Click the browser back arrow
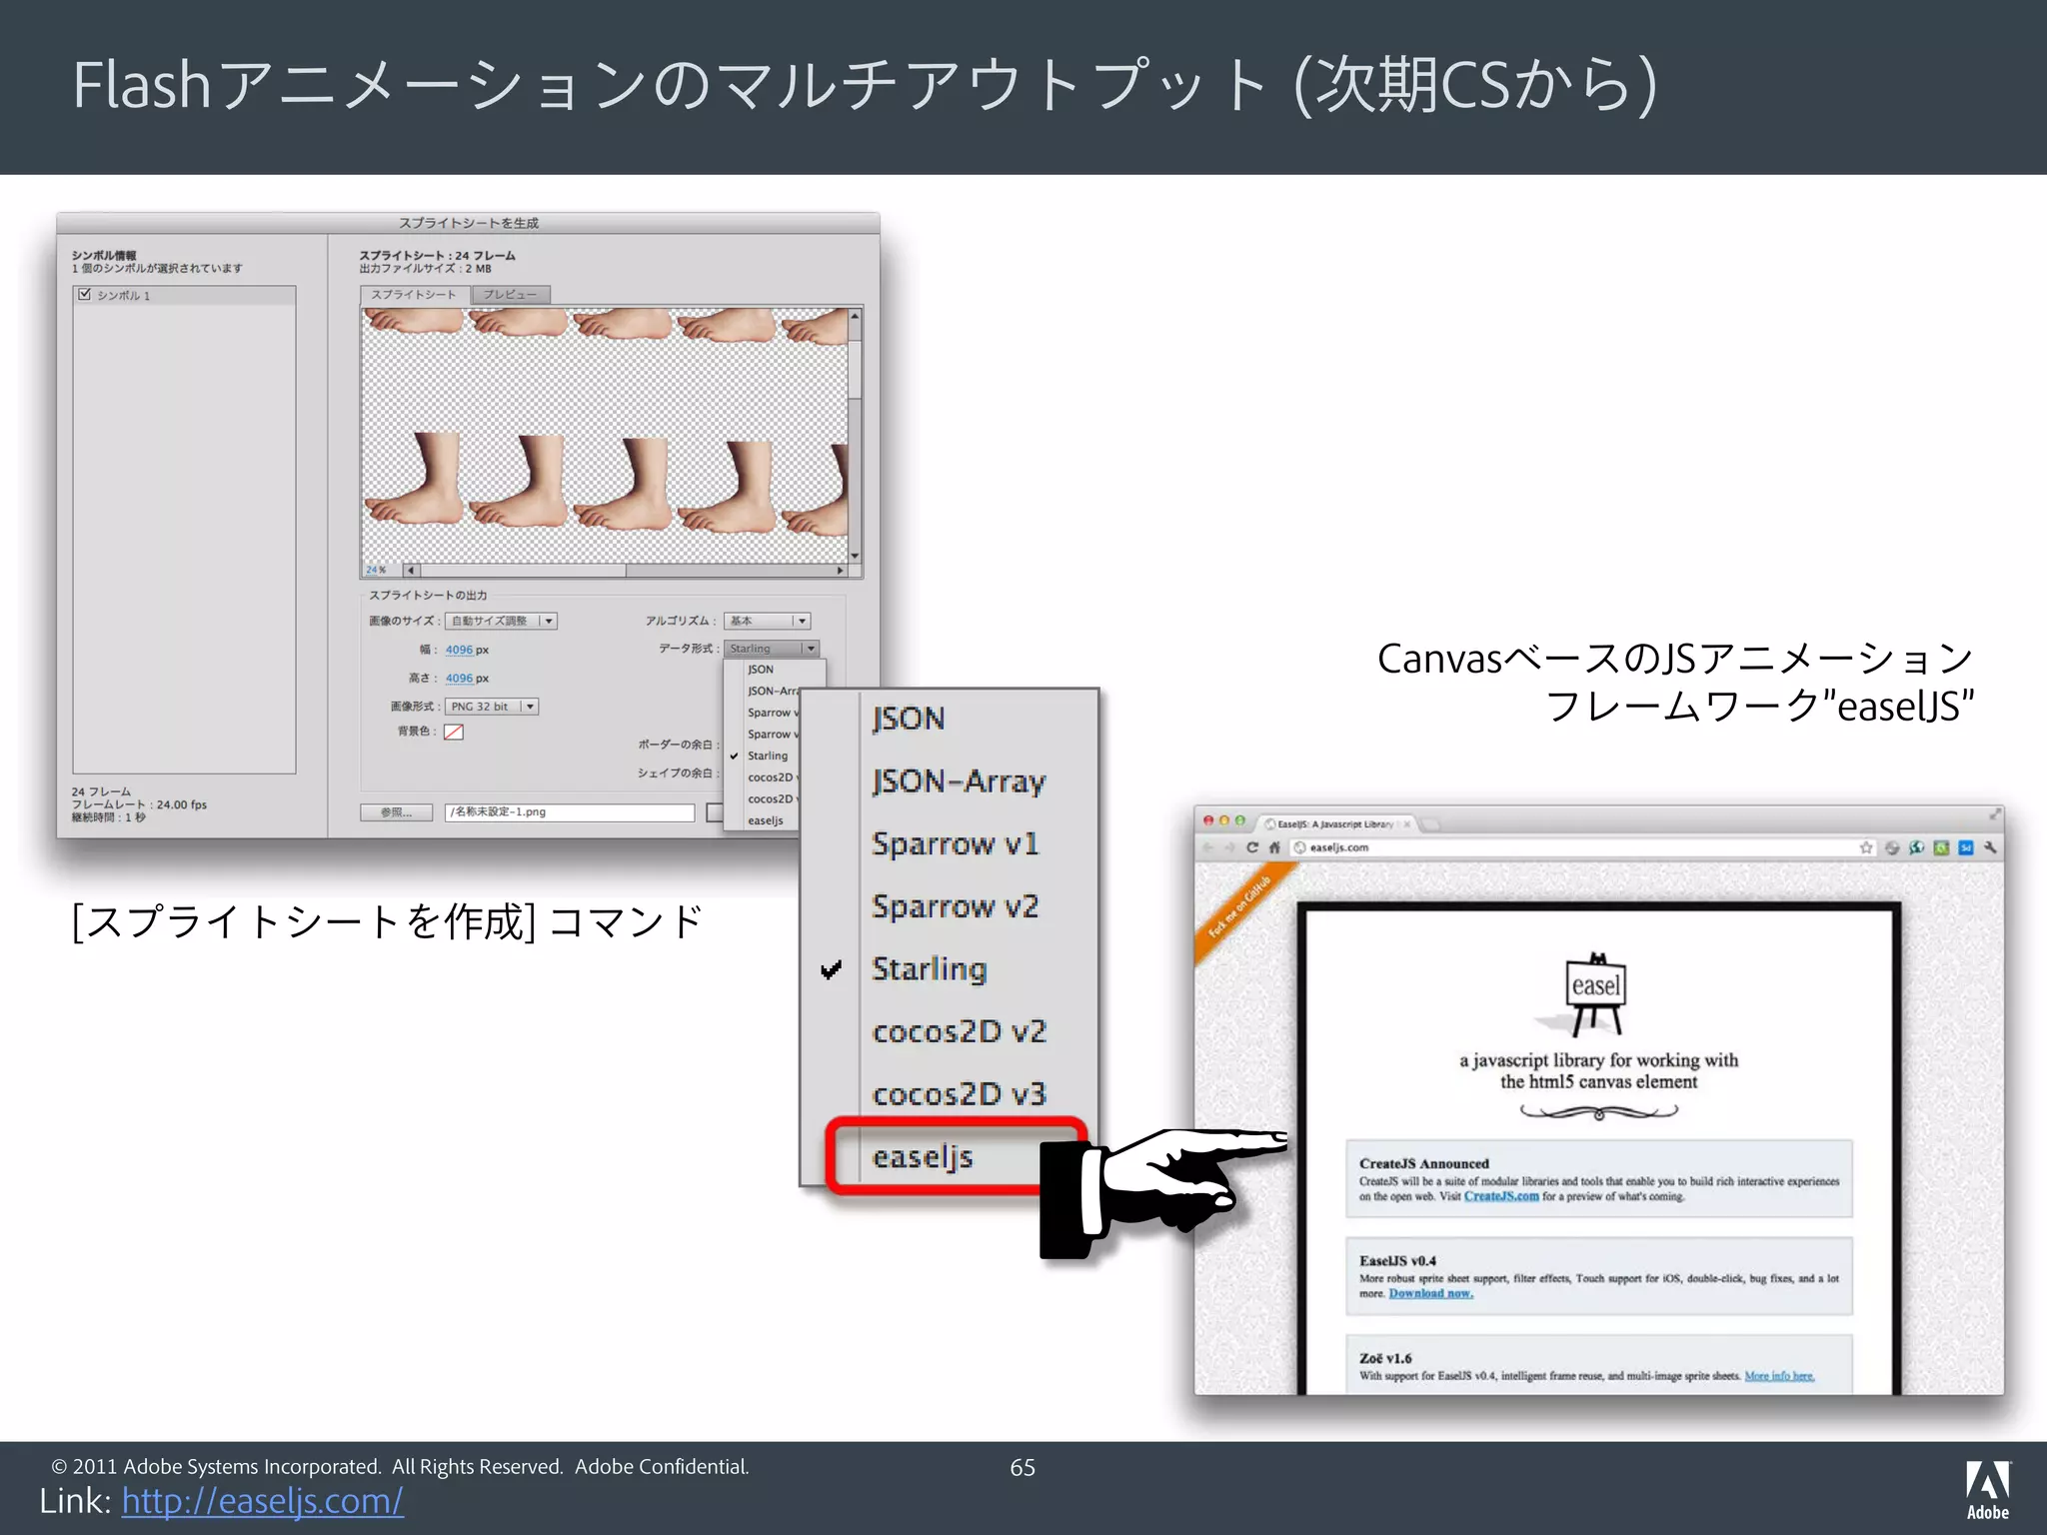This screenshot has width=2047, height=1535. tap(1207, 847)
